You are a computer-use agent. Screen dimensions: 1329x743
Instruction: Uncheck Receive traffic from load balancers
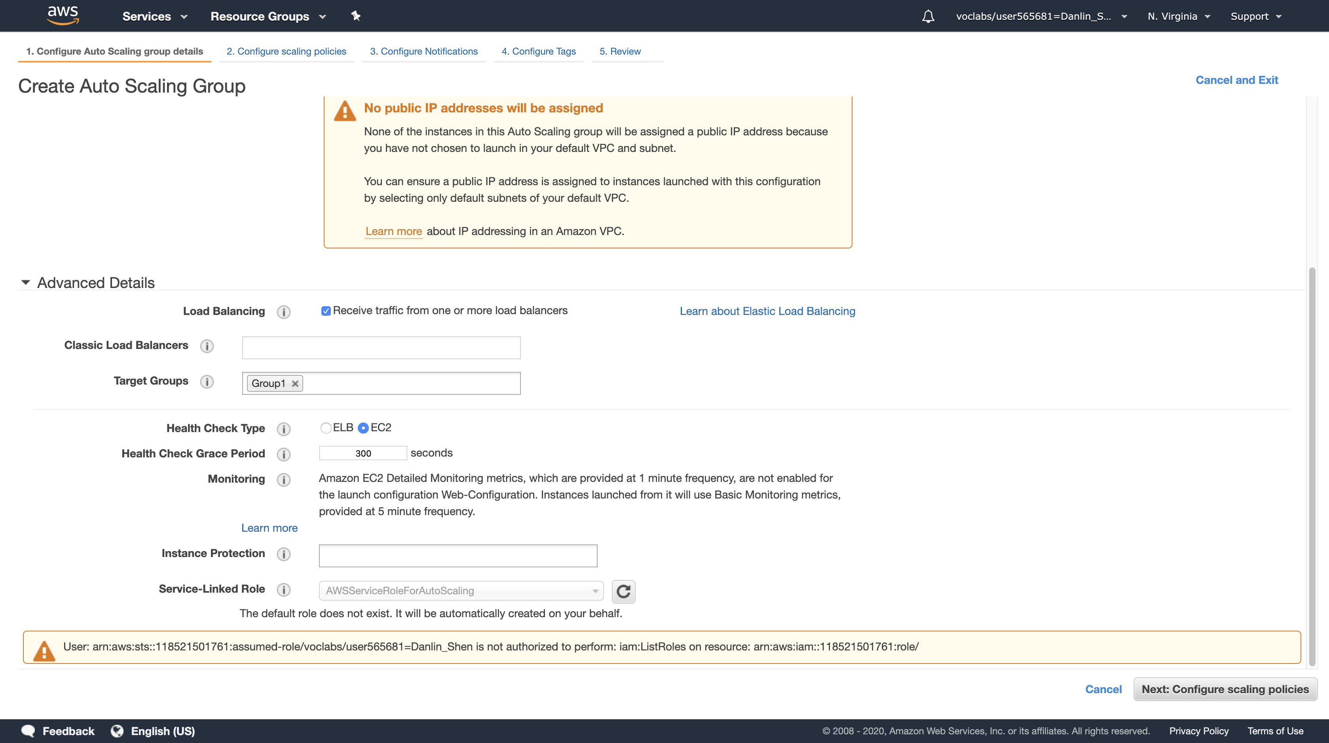coord(326,311)
